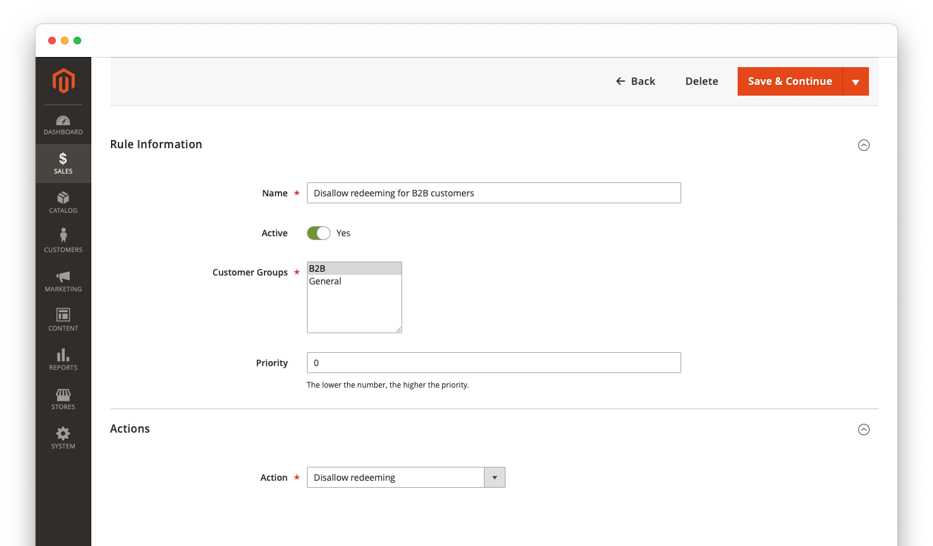Open the Marketing section
The height and width of the screenshot is (546, 933).
[x=63, y=281]
